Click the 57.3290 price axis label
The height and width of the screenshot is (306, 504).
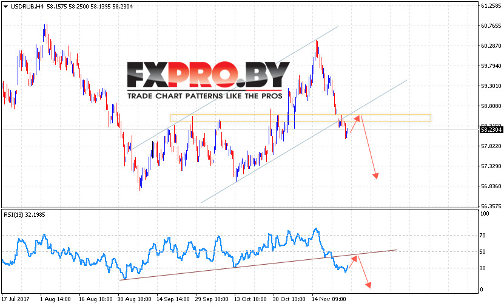[x=491, y=166]
